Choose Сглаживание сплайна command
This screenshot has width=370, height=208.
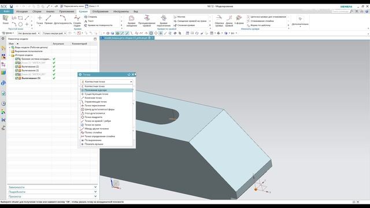click(x=260, y=21)
